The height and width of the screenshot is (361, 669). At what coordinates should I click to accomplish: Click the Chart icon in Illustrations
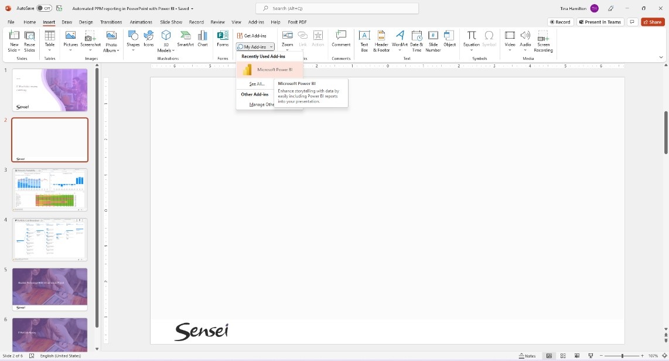pyautogui.click(x=203, y=38)
